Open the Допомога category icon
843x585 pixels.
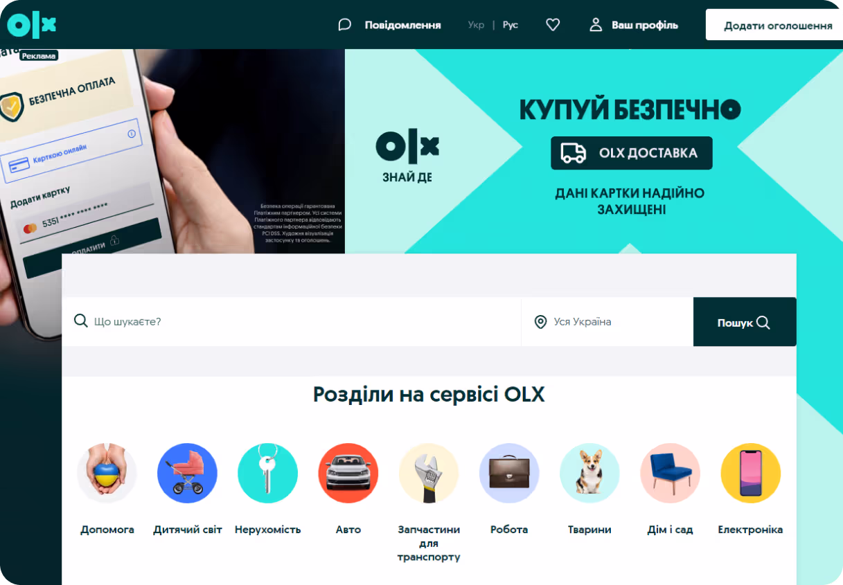107,474
